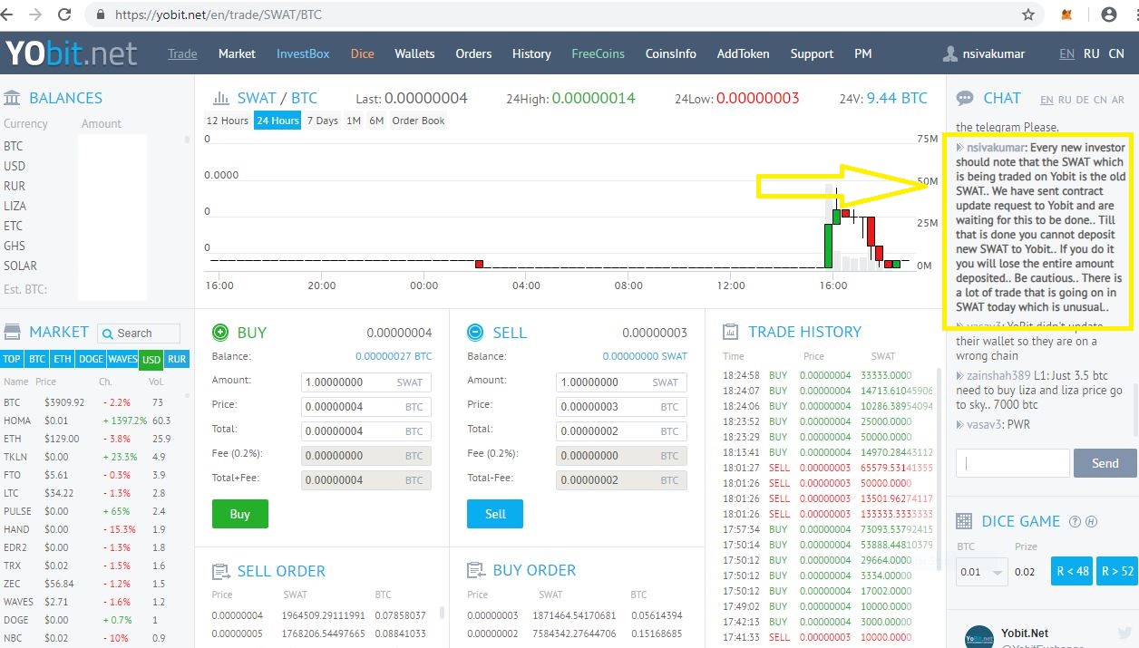Image resolution: width=1139 pixels, height=648 pixels.
Task: Switch chart to 1M range
Action: click(x=354, y=121)
